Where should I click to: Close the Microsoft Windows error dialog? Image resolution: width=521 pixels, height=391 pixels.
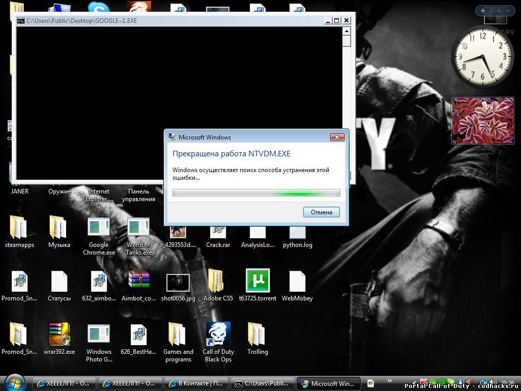point(337,137)
